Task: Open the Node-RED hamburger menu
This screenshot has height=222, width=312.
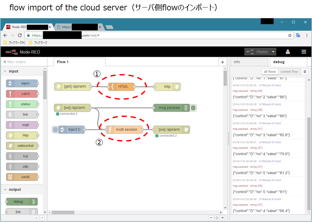Action: tap(304, 52)
